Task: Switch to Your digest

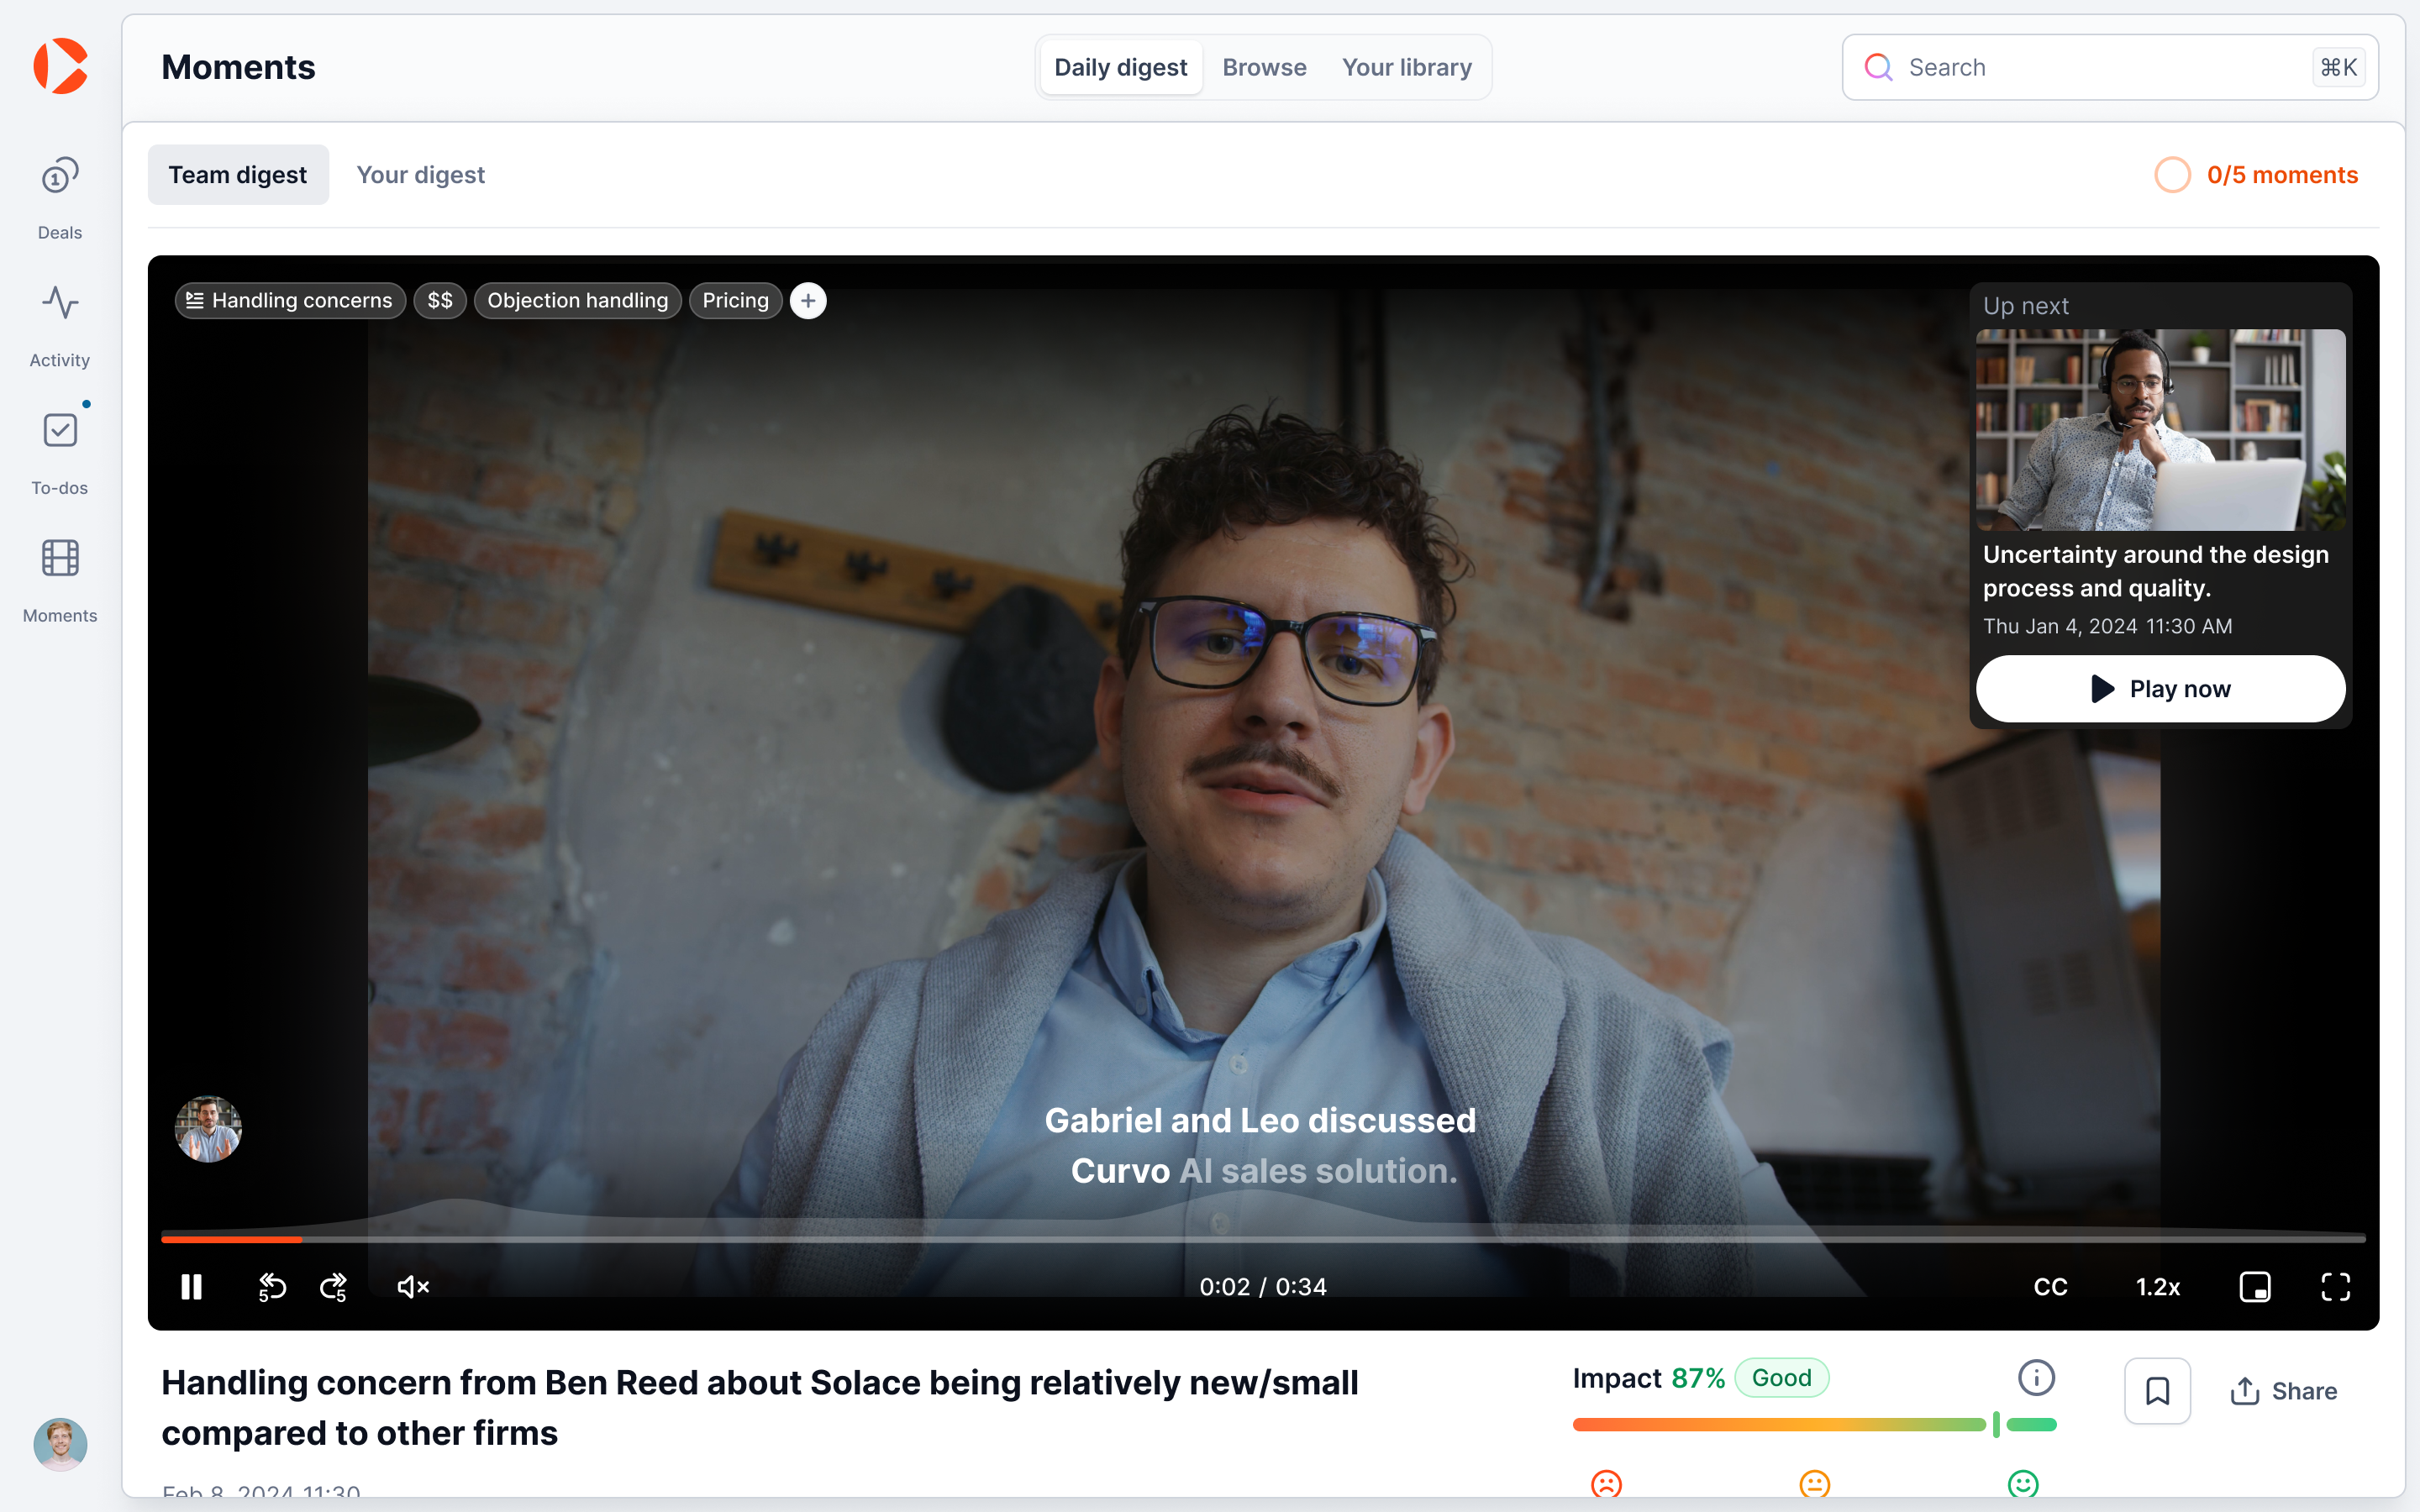Action: 421,174
